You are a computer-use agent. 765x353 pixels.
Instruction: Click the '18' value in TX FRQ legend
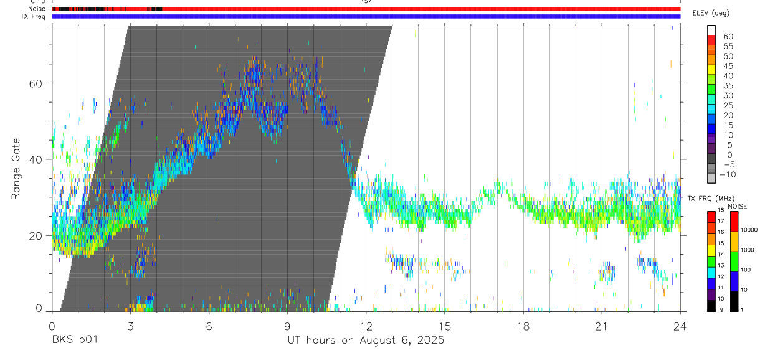click(721, 210)
